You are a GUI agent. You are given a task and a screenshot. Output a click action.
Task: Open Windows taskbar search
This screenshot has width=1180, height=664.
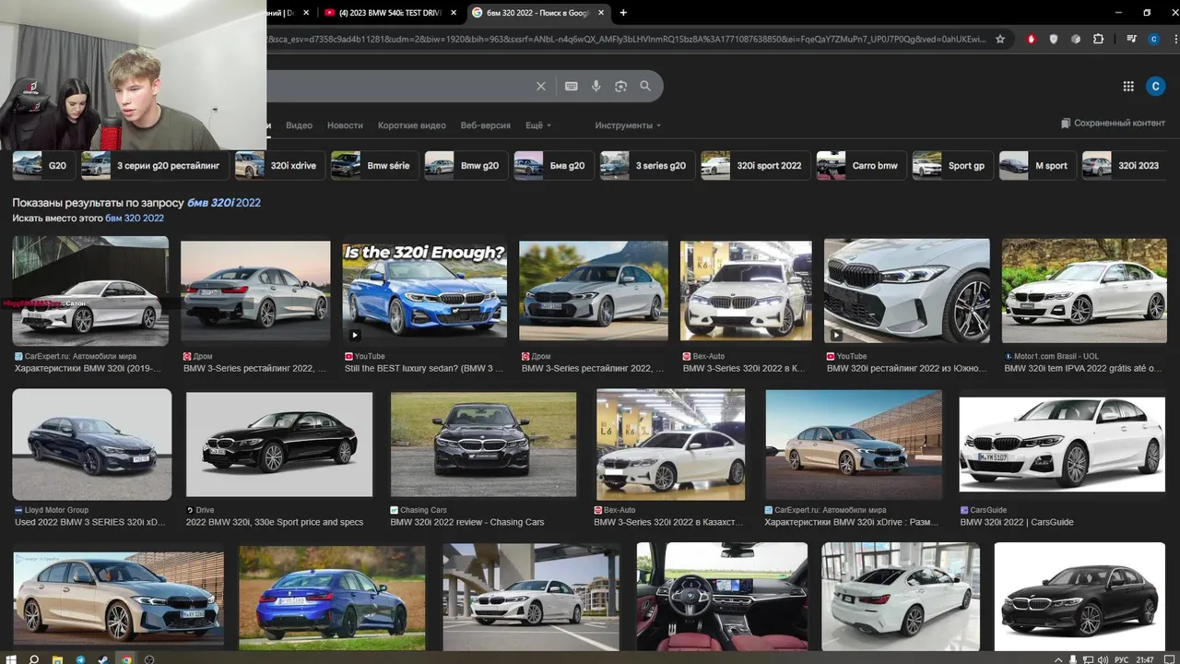point(34,659)
